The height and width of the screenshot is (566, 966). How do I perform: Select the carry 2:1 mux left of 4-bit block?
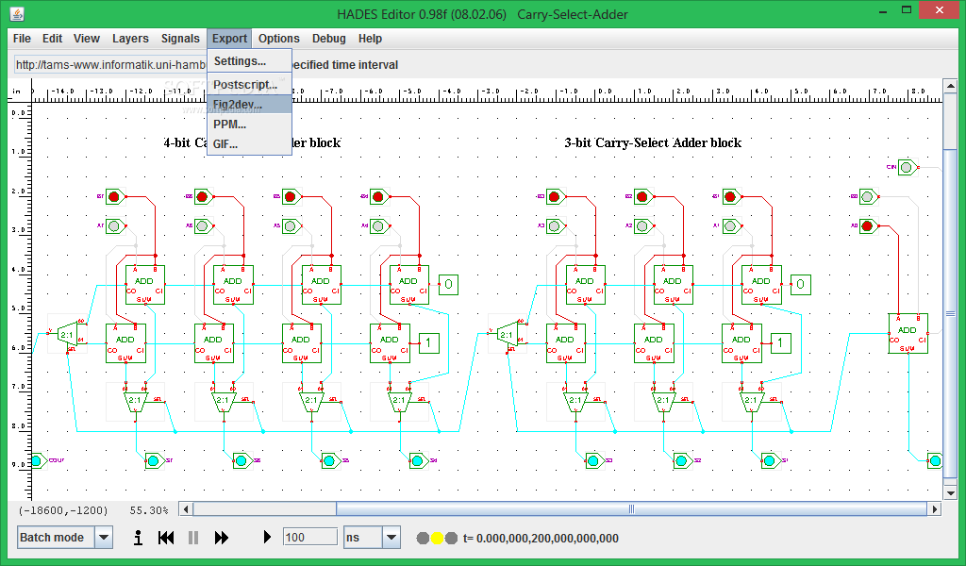68,335
